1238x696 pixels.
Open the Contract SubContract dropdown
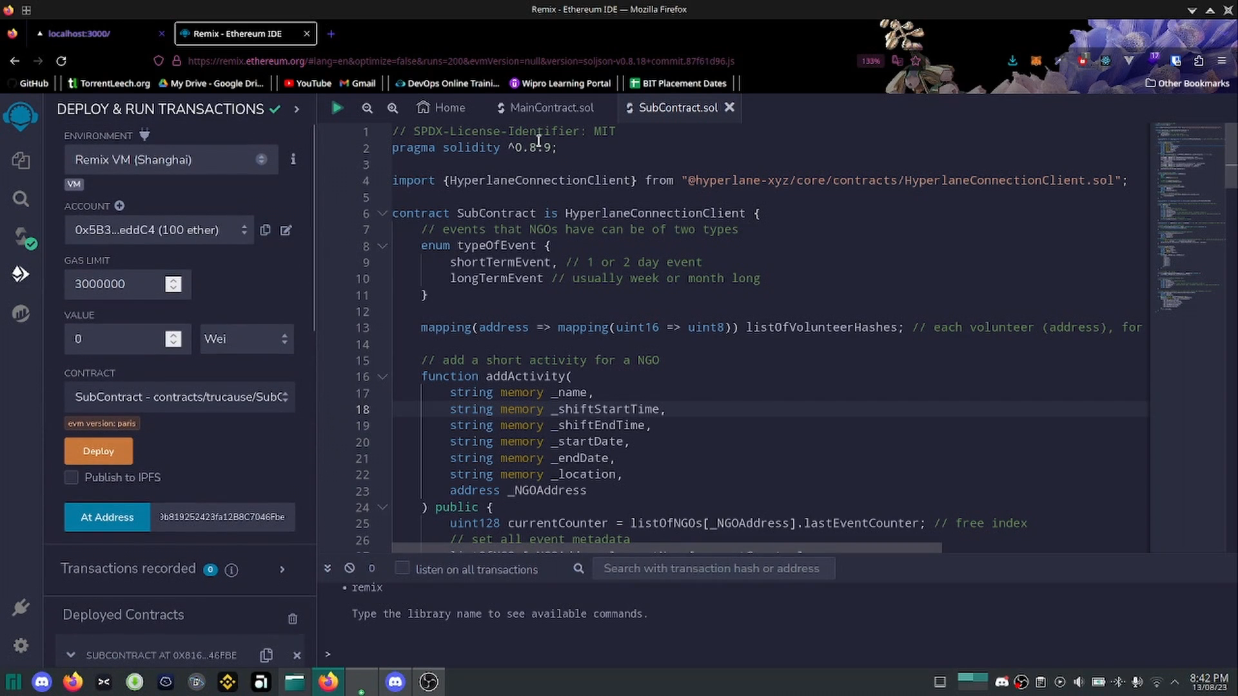click(180, 397)
